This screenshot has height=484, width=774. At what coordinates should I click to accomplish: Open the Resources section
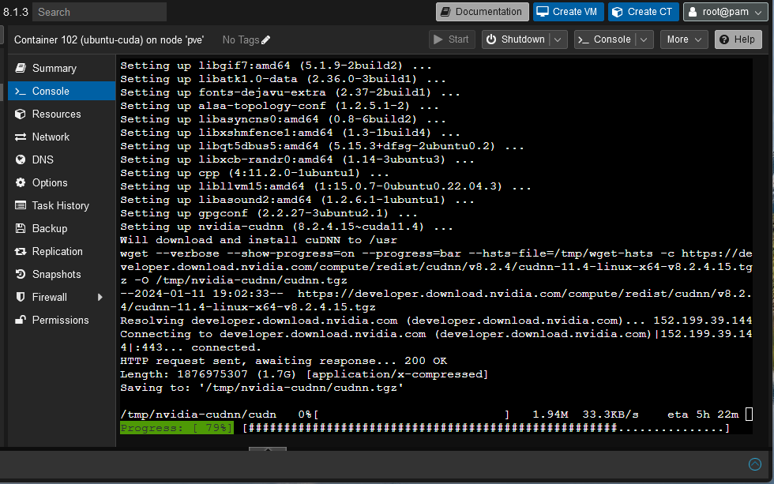point(62,114)
